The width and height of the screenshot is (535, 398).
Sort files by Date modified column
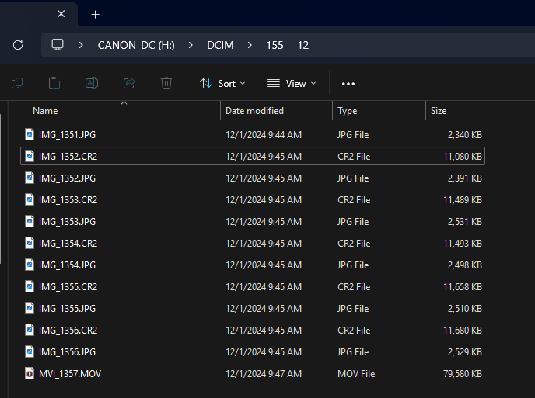tap(254, 111)
